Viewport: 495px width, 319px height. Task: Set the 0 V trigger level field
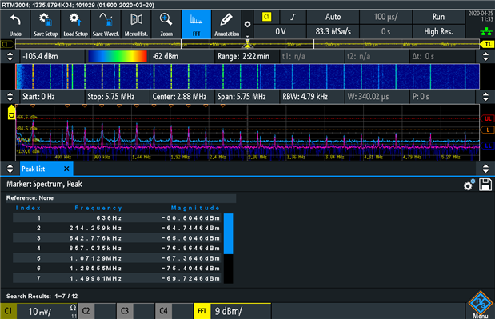[280, 31]
